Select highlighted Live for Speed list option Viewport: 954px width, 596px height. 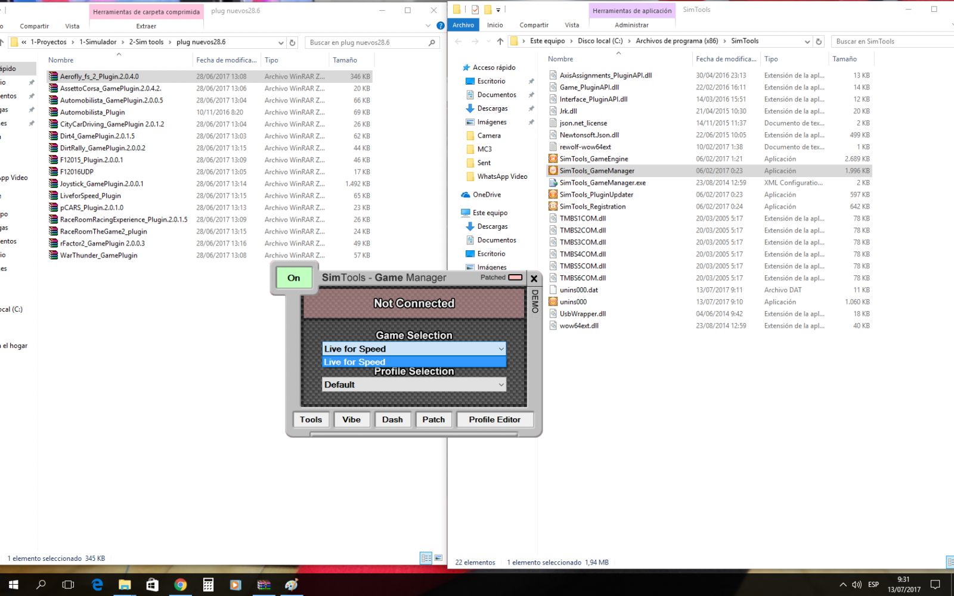point(414,362)
